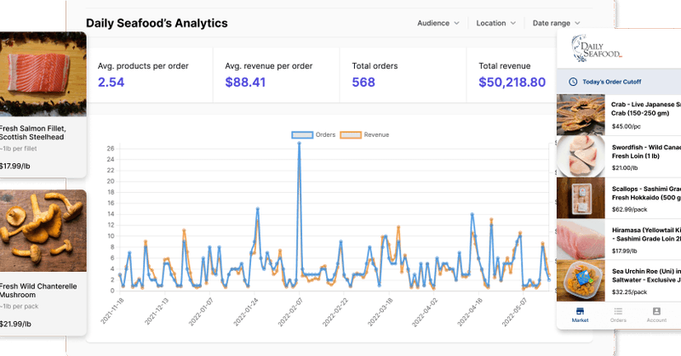The width and height of the screenshot is (681, 356).
Task: Click the $21.00/lb swordfish price
Action: tap(625, 168)
